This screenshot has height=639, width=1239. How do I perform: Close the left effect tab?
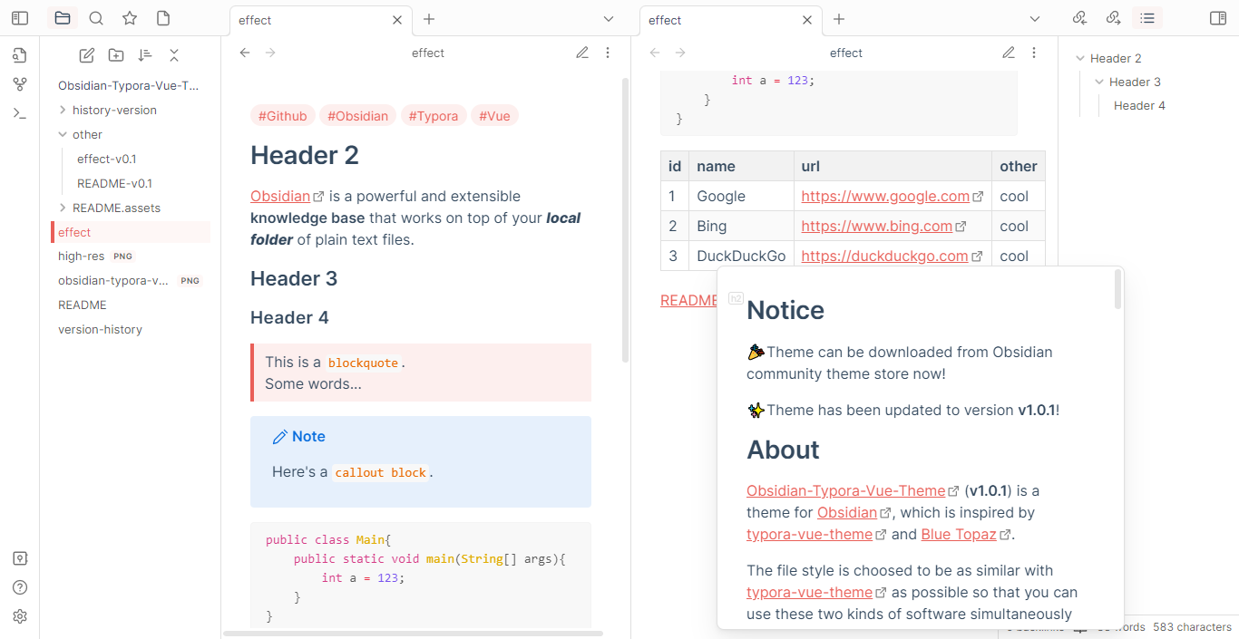coord(396,20)
